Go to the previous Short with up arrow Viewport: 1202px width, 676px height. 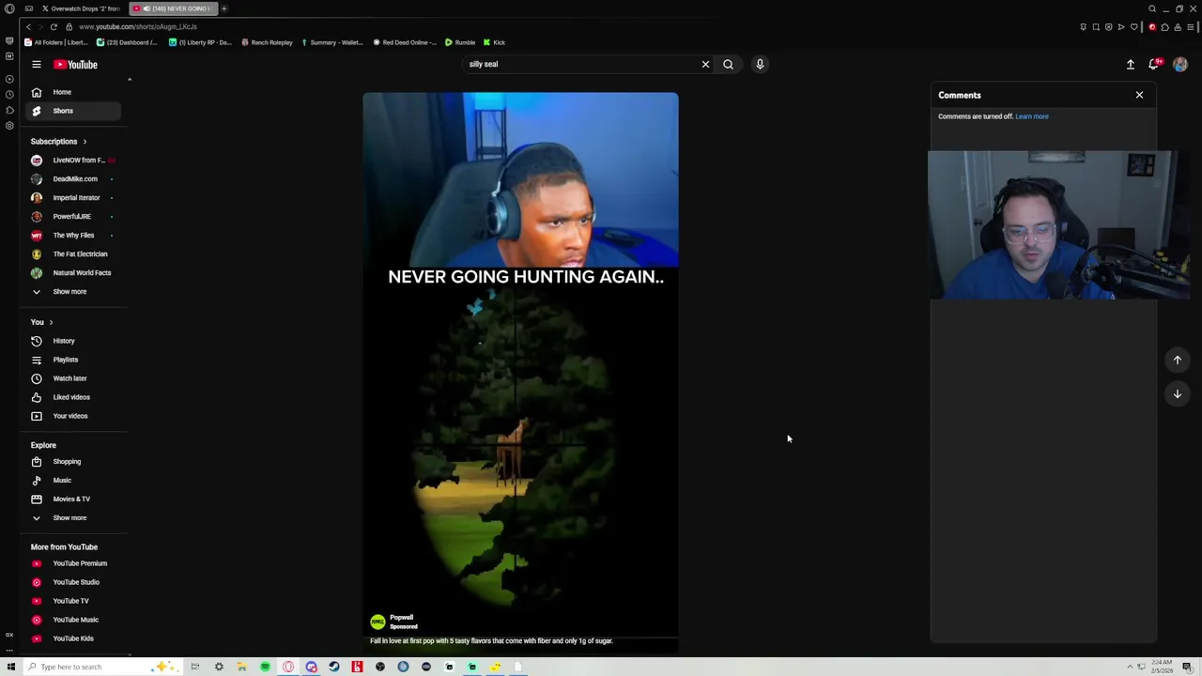pyautogui.click(x=1177, y=361)
